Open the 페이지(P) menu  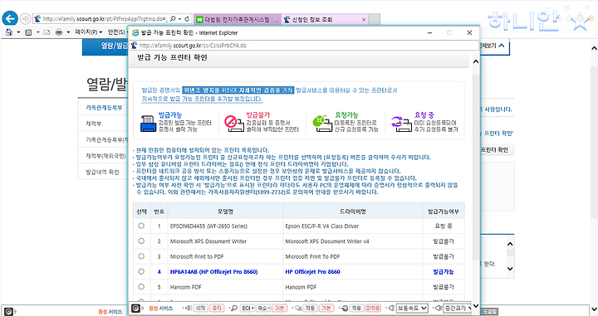pyautogui.click(x=89, y=32)
